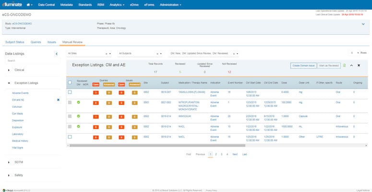Check the TAMSULOSIN row checkbox
Image resolution: width=372 pixels, height=192 pixels.
70,92
